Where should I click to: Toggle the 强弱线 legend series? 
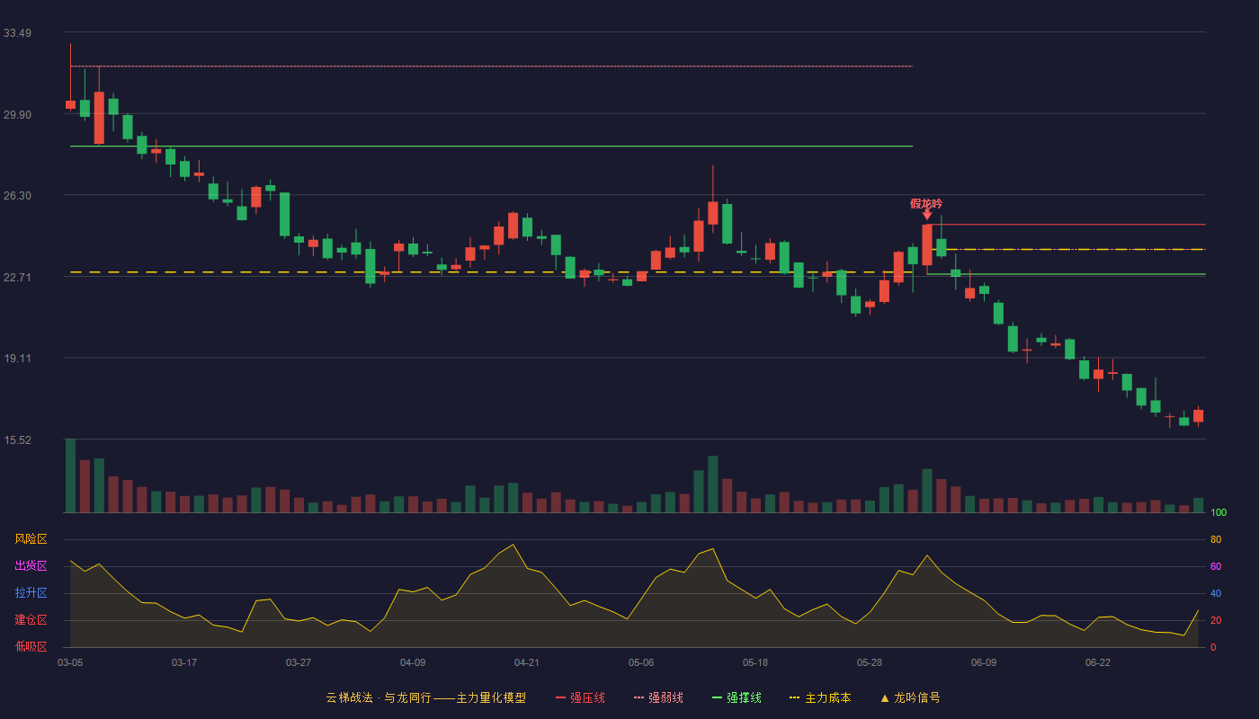tap(658, 697)
